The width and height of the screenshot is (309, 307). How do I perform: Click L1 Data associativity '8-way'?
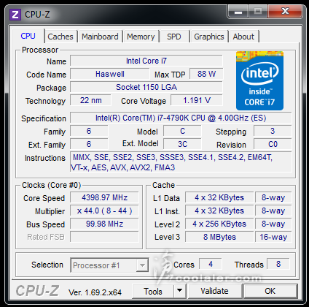(x=273, y=197)
